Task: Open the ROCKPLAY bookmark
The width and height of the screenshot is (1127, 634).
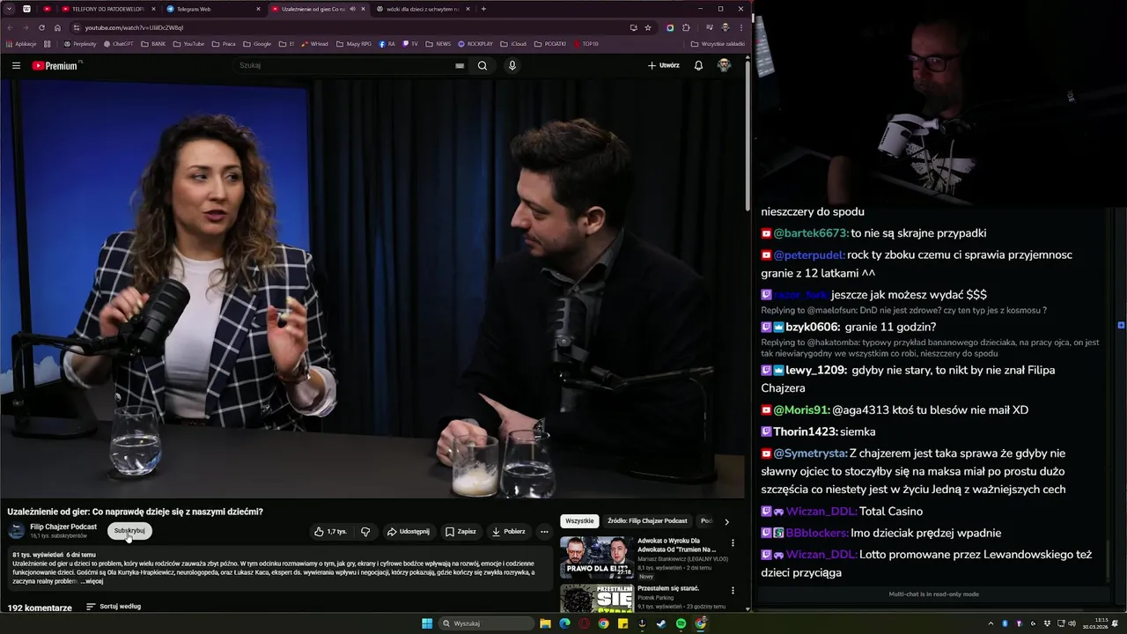Action: click(x=475, y=43)
